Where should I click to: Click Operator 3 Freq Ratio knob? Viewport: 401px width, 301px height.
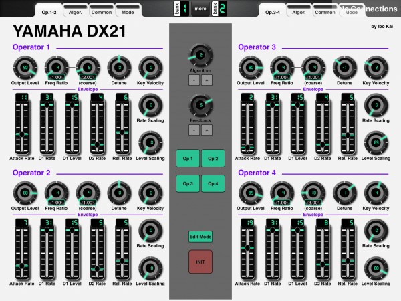[x=282, y=68]
